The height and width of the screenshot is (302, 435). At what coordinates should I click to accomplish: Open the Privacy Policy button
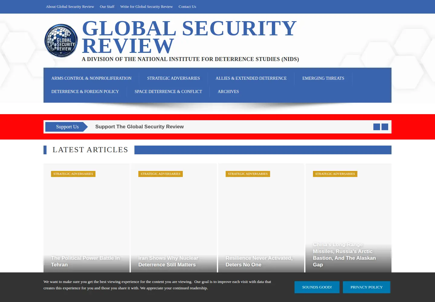(x=366, y=287)
